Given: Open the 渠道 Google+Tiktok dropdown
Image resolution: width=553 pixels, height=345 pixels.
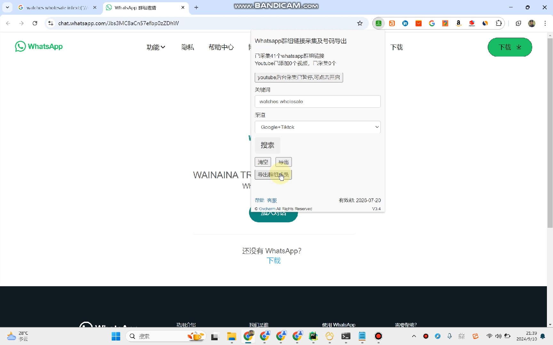Looking at the screenshot, I should click(x=317, y=127).
